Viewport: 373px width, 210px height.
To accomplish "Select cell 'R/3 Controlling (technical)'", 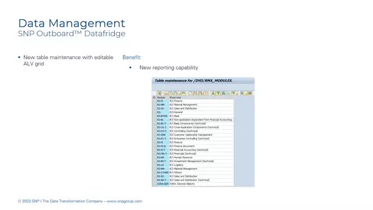I will coord(201,131).
